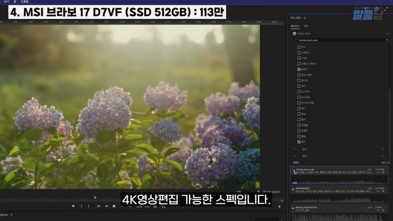Viewport: 393px width, 221px height.
Task: Click the Adobe Stock logo icon
Action: coord(295,33)
